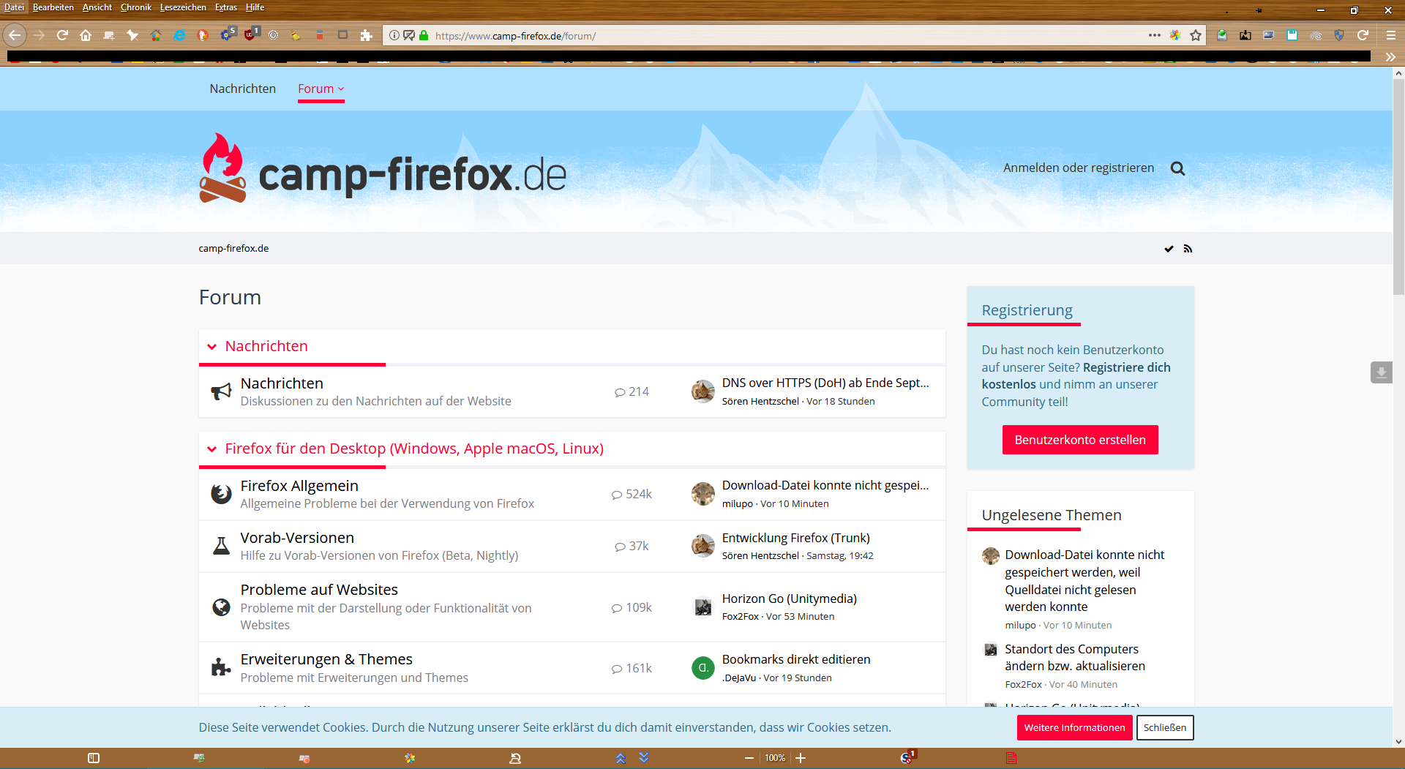The width and height of the screenshot is (1405, 769).
Task: Click the red document icon in the bottom bar
Action: click(x=1011, y=758)
